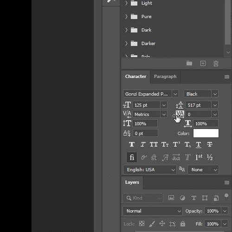Image resolution: width=232 pixels, height=232 pixels.
Task: Click the kerning V/A icon
Action: point(127,114)
